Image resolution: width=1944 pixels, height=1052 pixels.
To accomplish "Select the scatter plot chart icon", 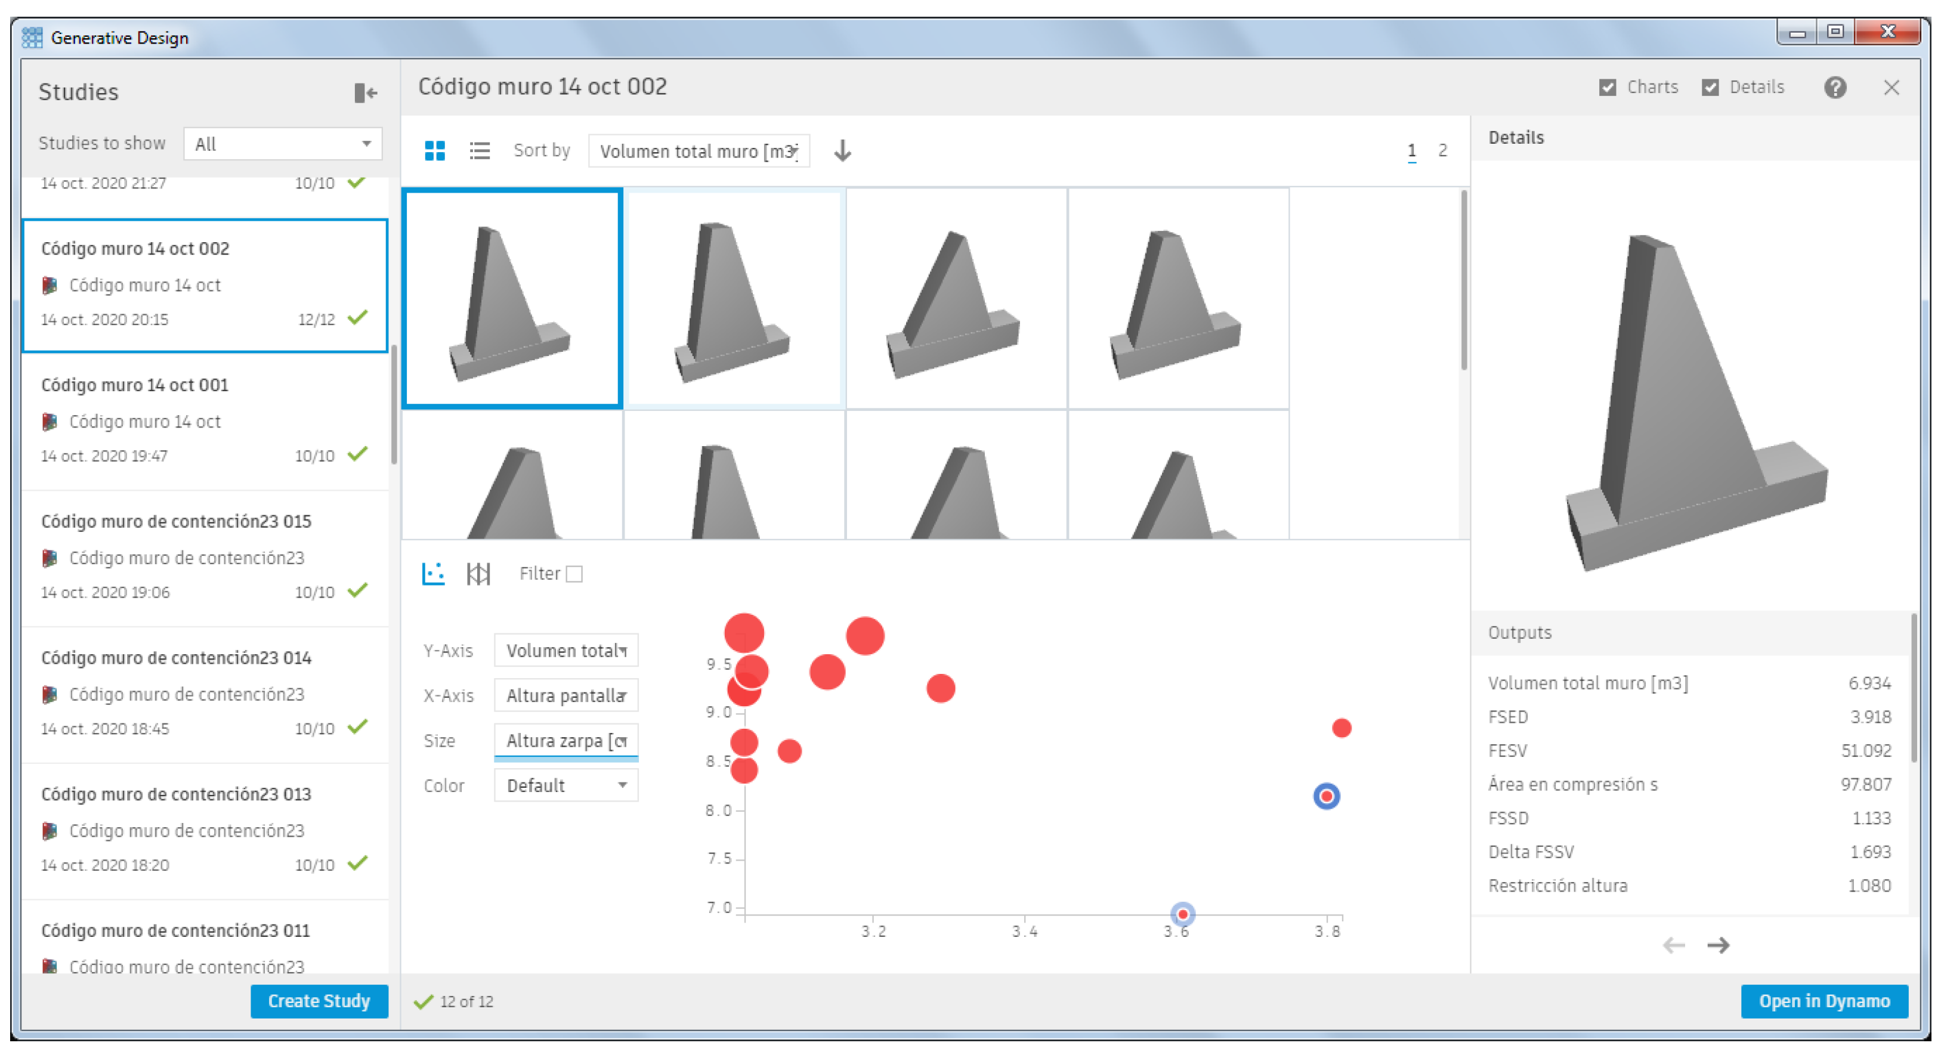I will click(433, 574).
